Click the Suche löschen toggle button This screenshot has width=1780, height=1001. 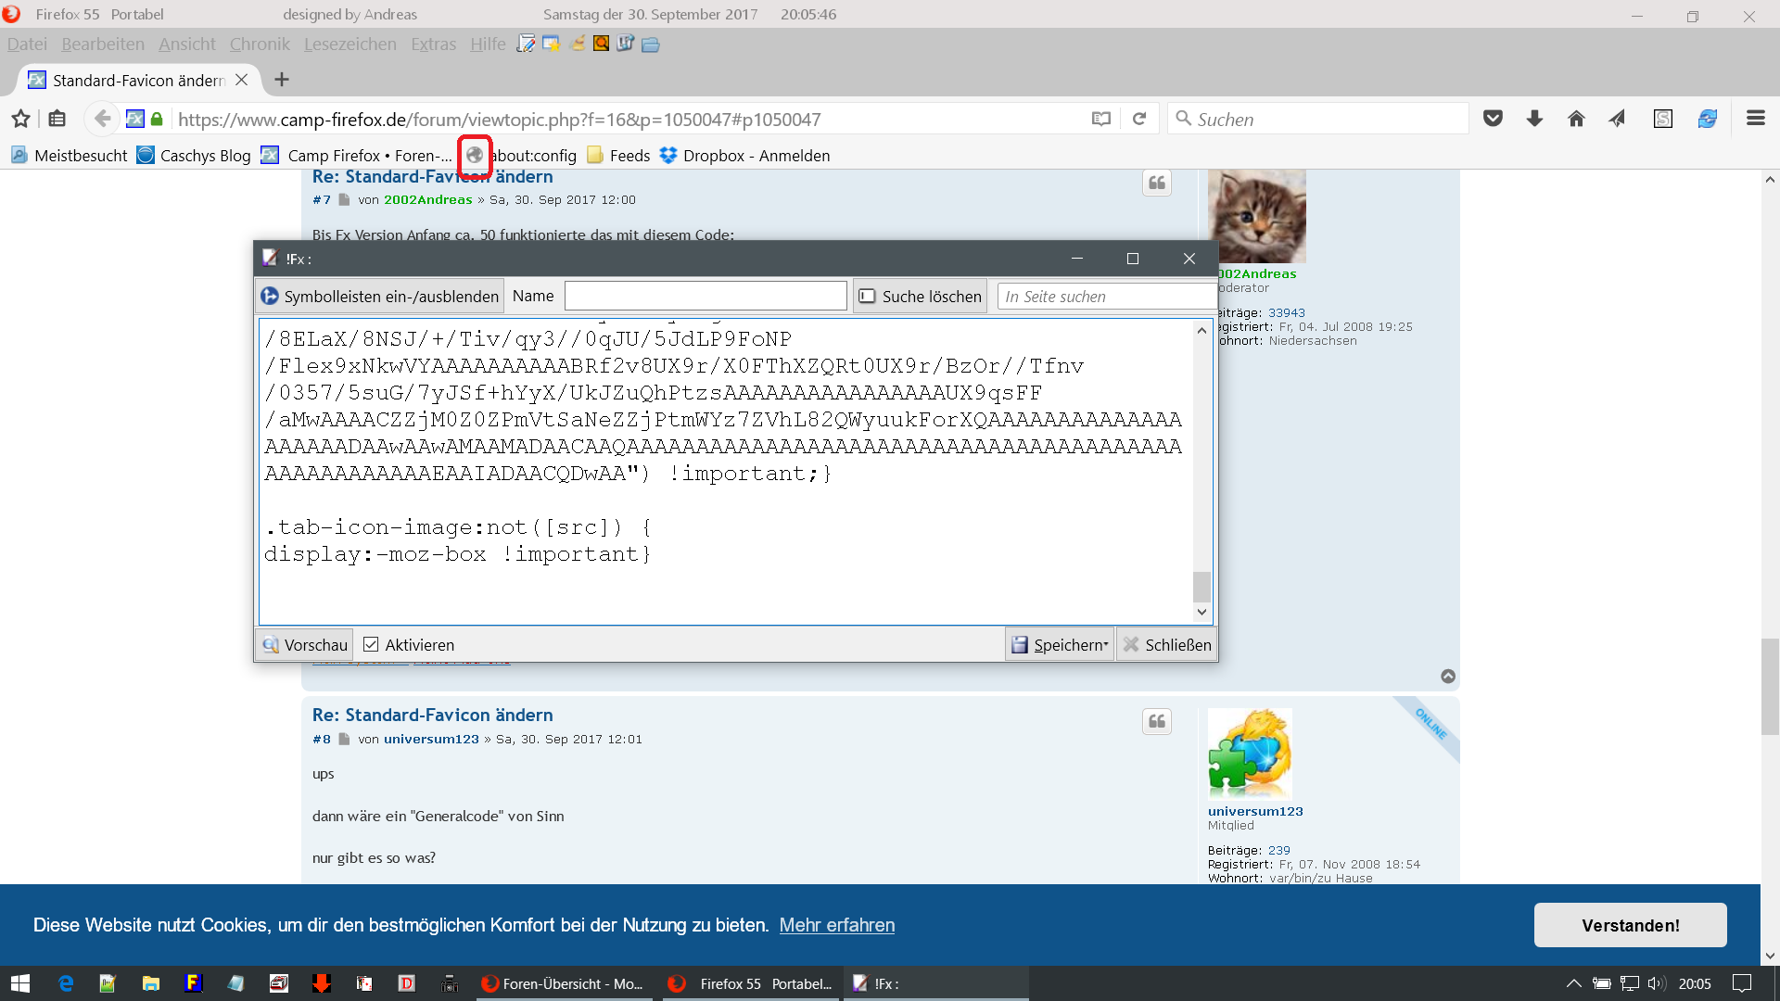920,297
